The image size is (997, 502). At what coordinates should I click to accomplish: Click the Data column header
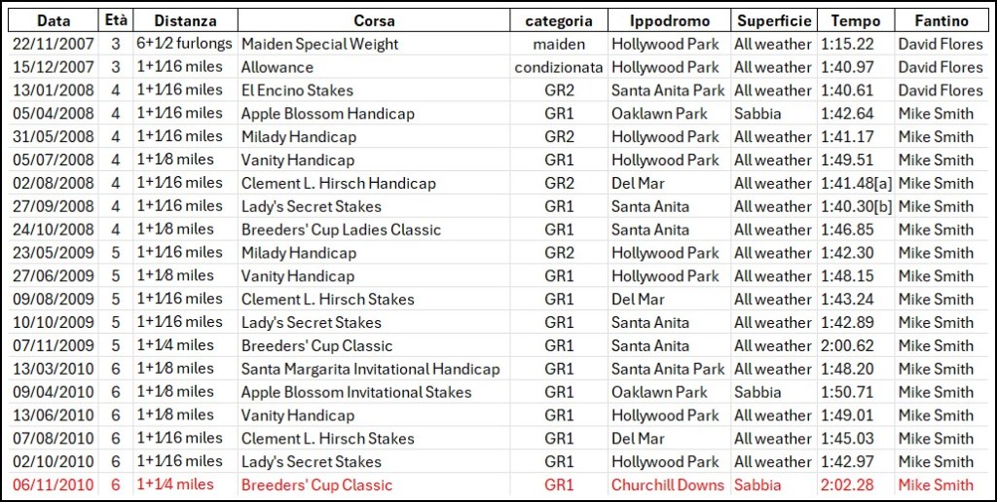53,20
